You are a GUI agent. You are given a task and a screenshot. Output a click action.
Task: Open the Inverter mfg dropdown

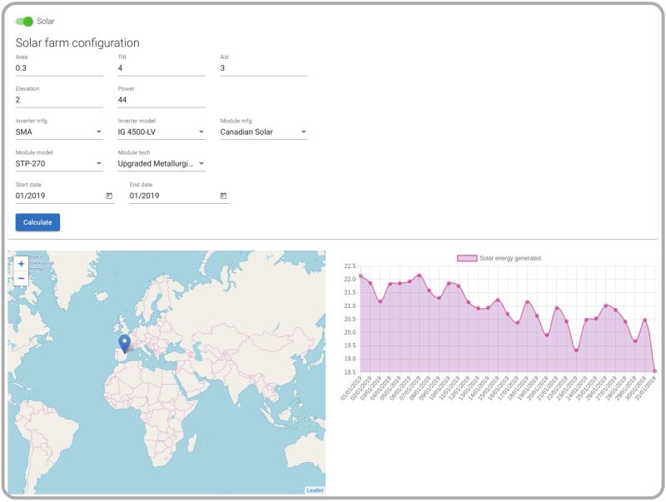coord(59,132)
